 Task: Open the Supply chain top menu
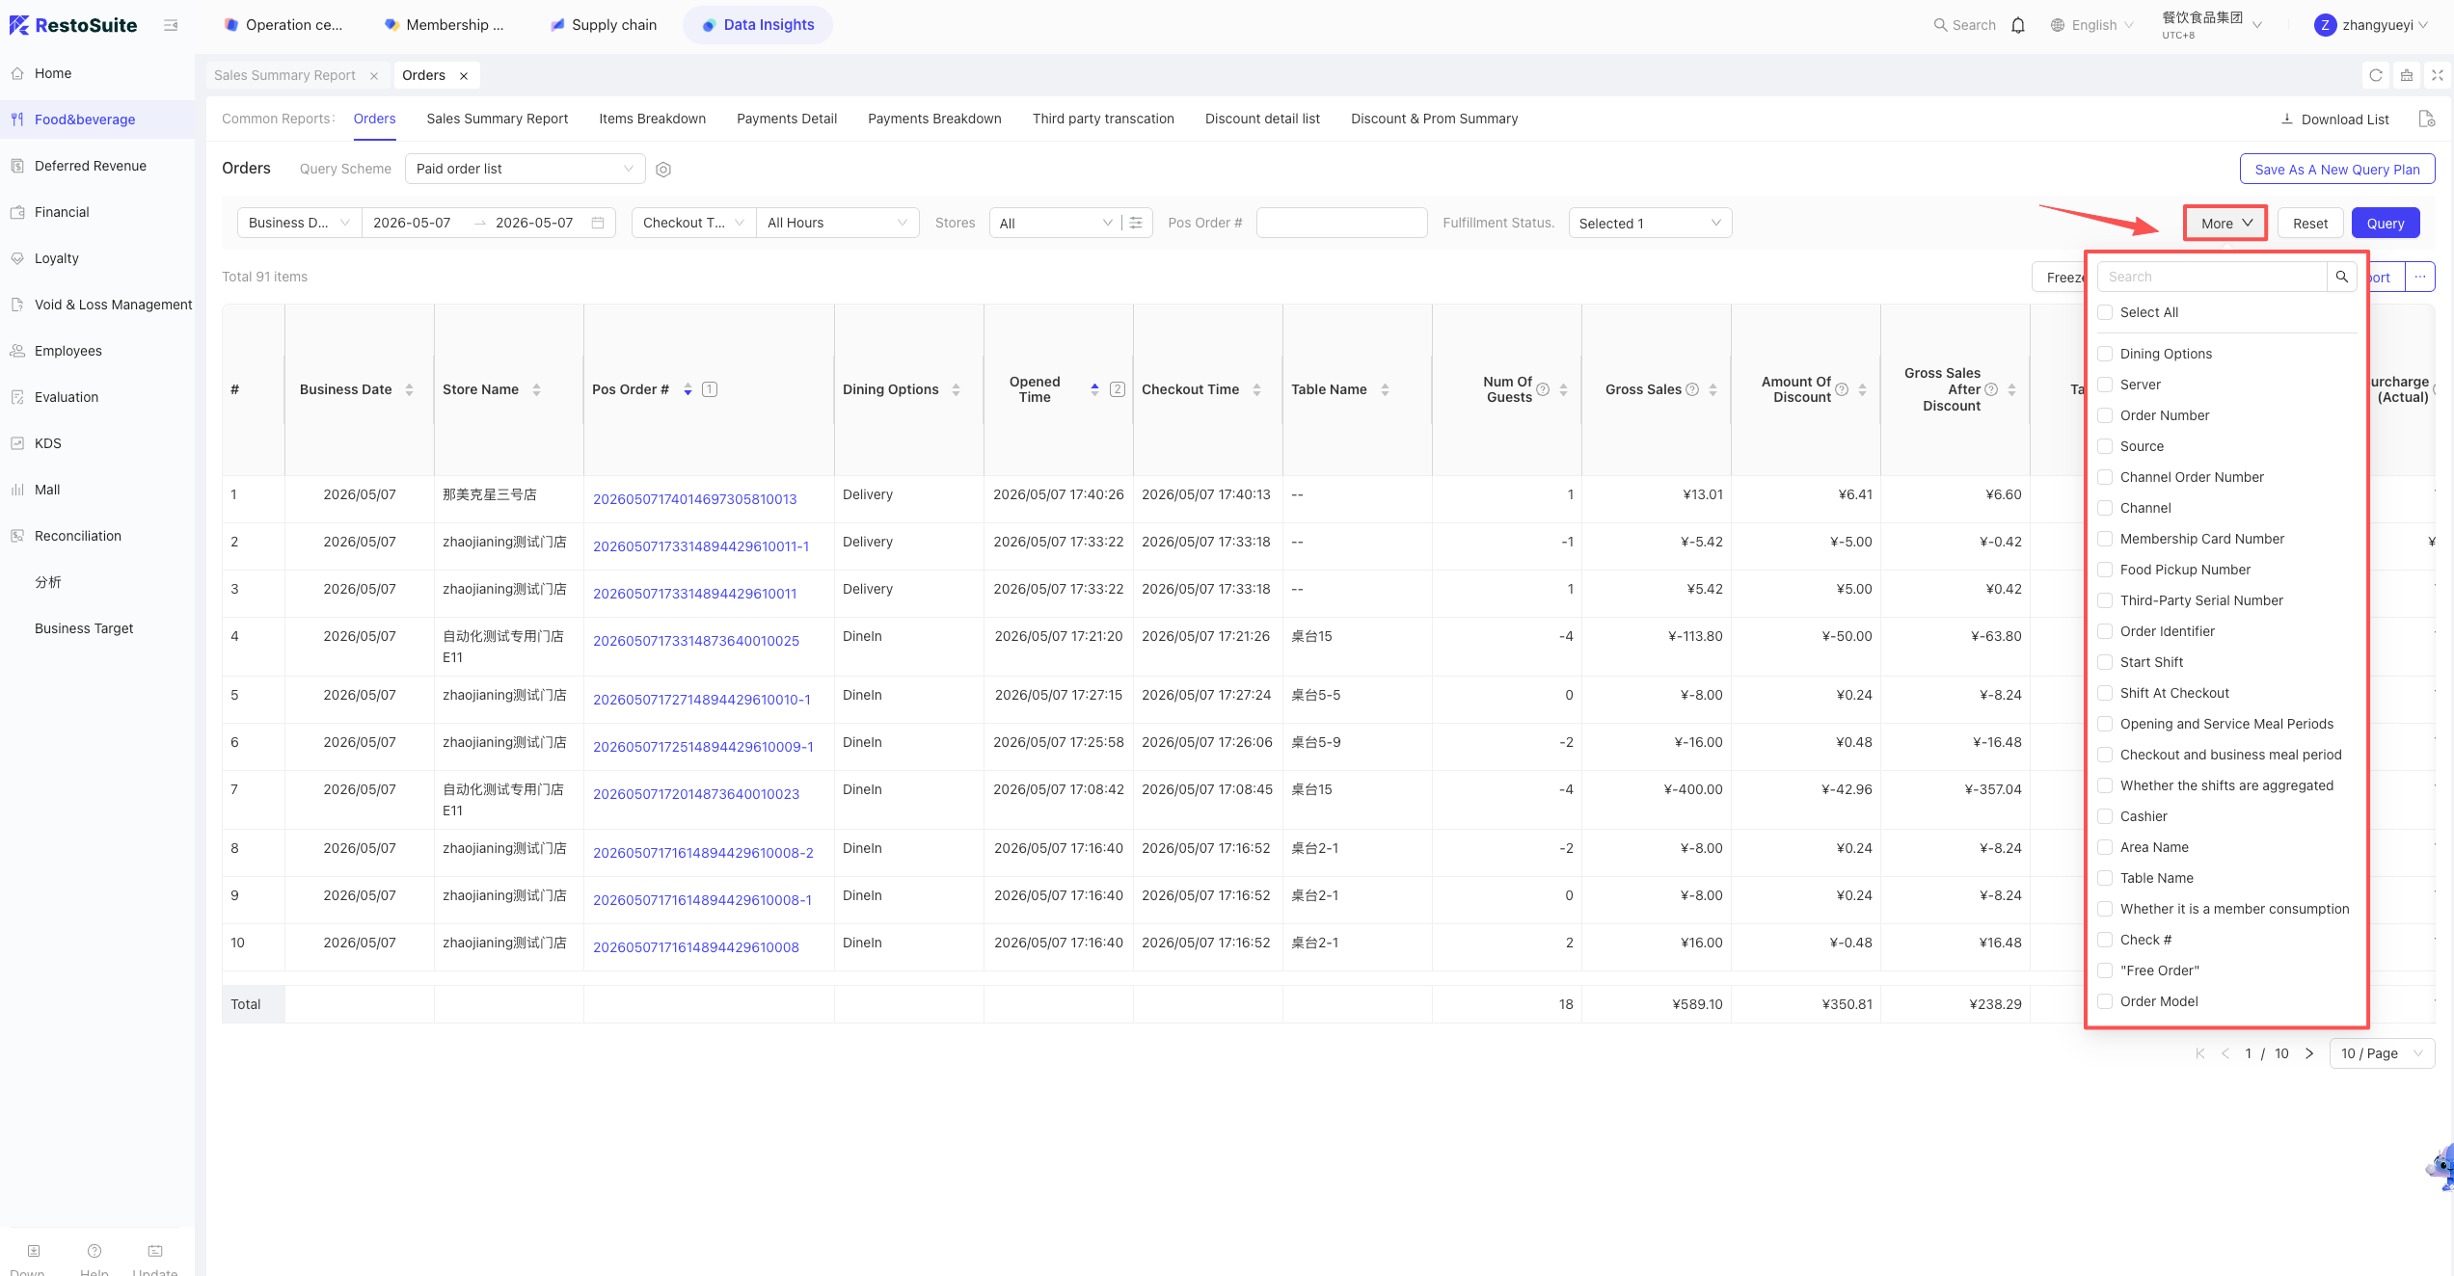tap(604, 25)
